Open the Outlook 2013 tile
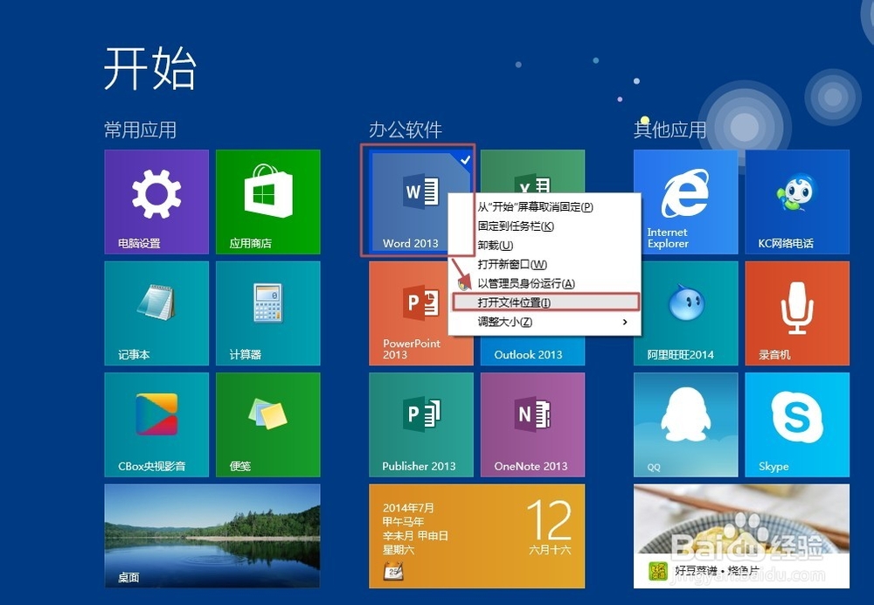Viewport: 874px width, 605px height. 533,351
